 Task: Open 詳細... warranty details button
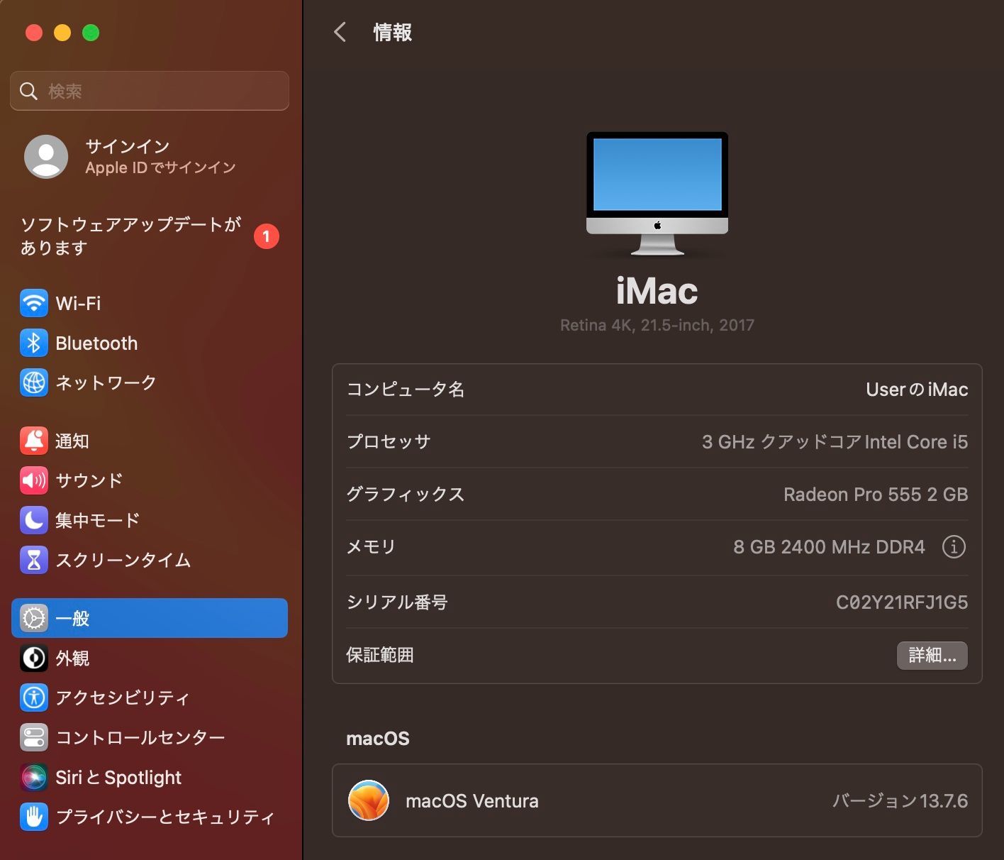pyautogui.click(x=932, y=655)
